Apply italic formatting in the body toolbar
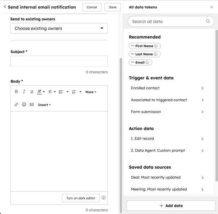 (x=24, y=92)
